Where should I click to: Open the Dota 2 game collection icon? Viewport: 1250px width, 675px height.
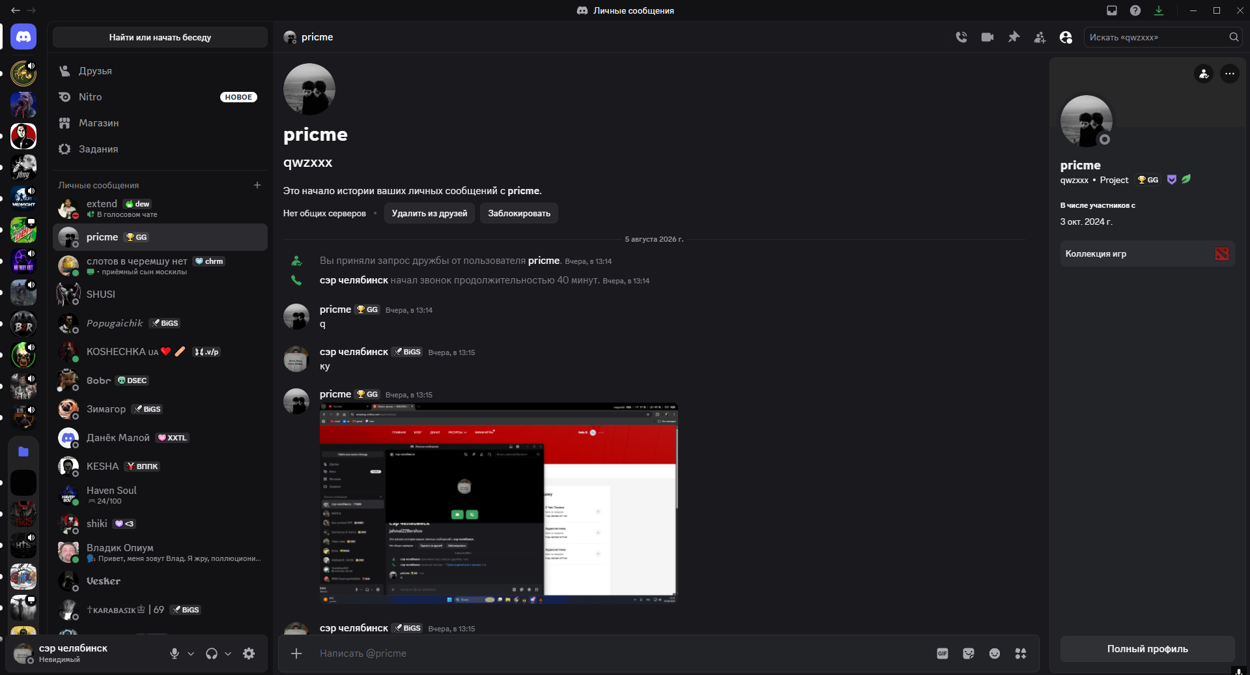tap(1222, 254)
